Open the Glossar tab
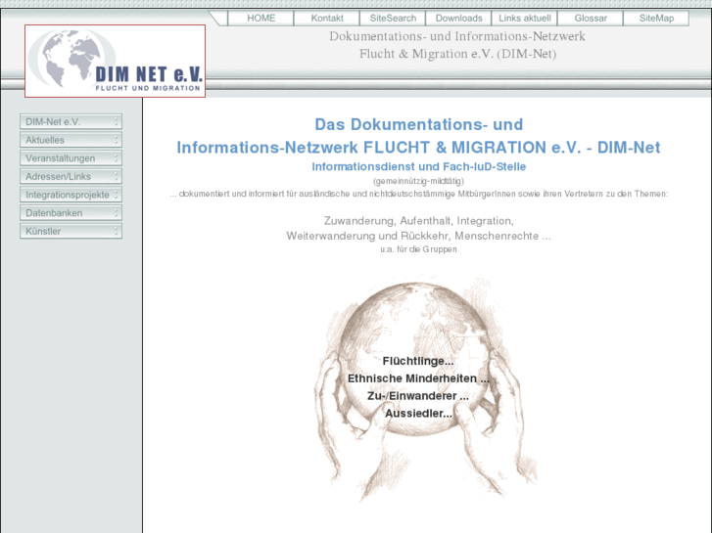Viewport: 712px width, 533px height. coord(591,19)
